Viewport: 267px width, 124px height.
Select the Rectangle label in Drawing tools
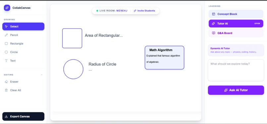pyautogui.click(x=17, y=44)
